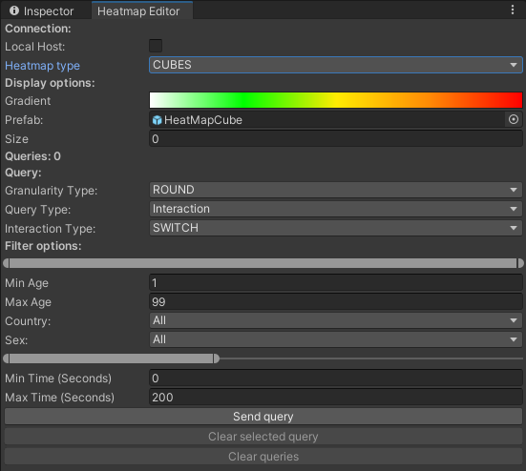
Task: Click the Size value field
Action: click(335, 138)
